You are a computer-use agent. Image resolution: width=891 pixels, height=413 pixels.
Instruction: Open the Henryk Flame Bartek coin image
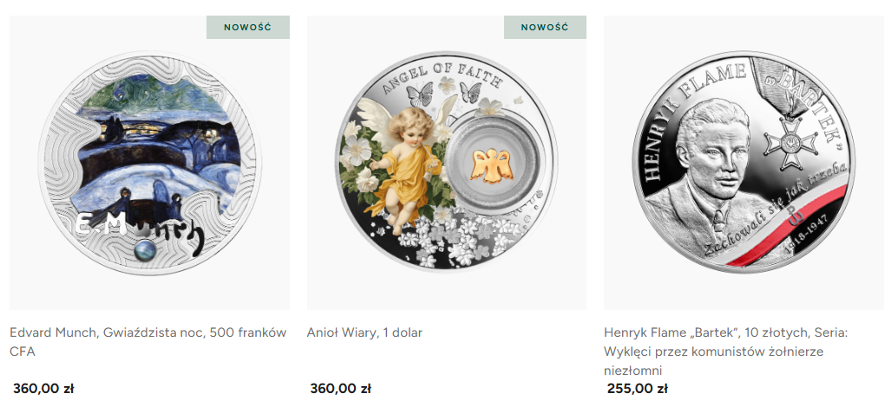point(744,163)
